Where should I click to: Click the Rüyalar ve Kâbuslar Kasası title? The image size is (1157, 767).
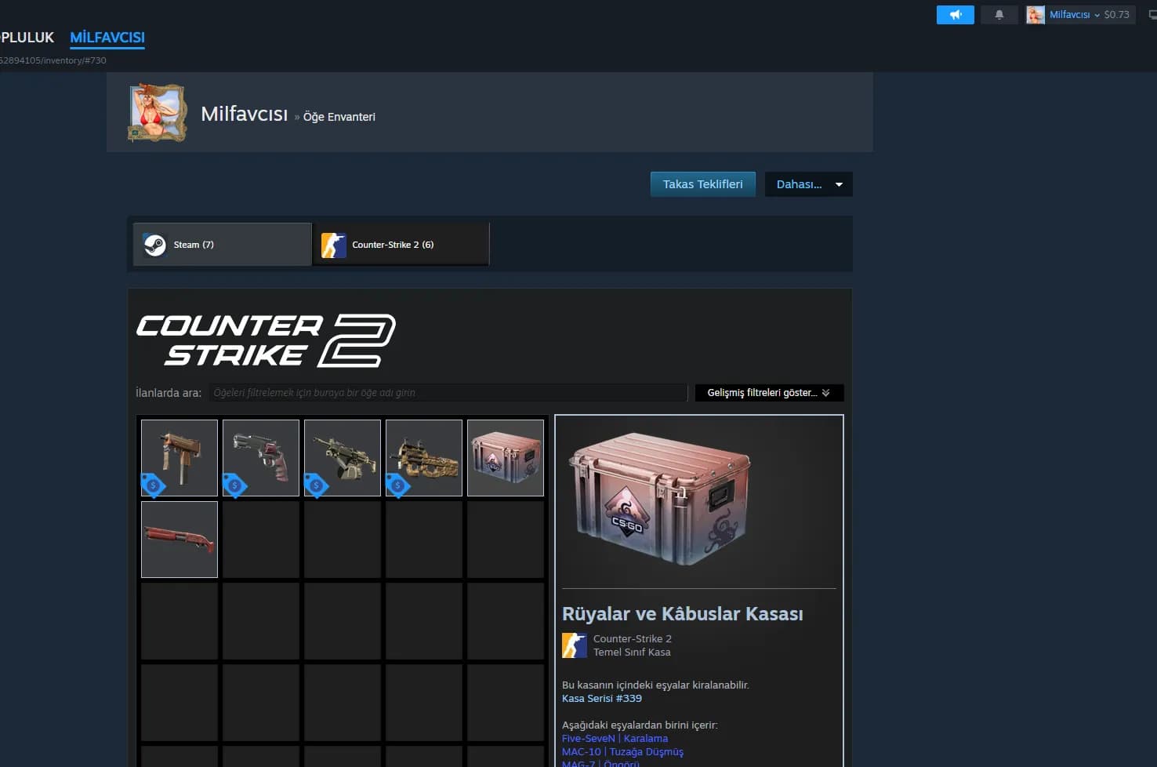[x=683, y=613]
